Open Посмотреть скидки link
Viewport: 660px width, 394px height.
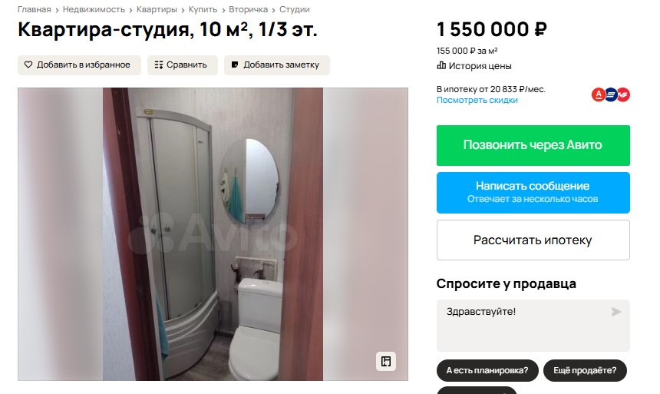pyautogui.click(x=477, y=101)
